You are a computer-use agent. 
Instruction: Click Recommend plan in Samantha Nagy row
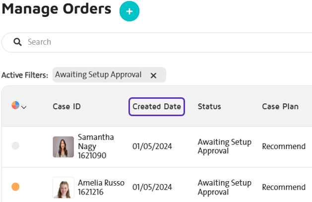click(284, 146)
